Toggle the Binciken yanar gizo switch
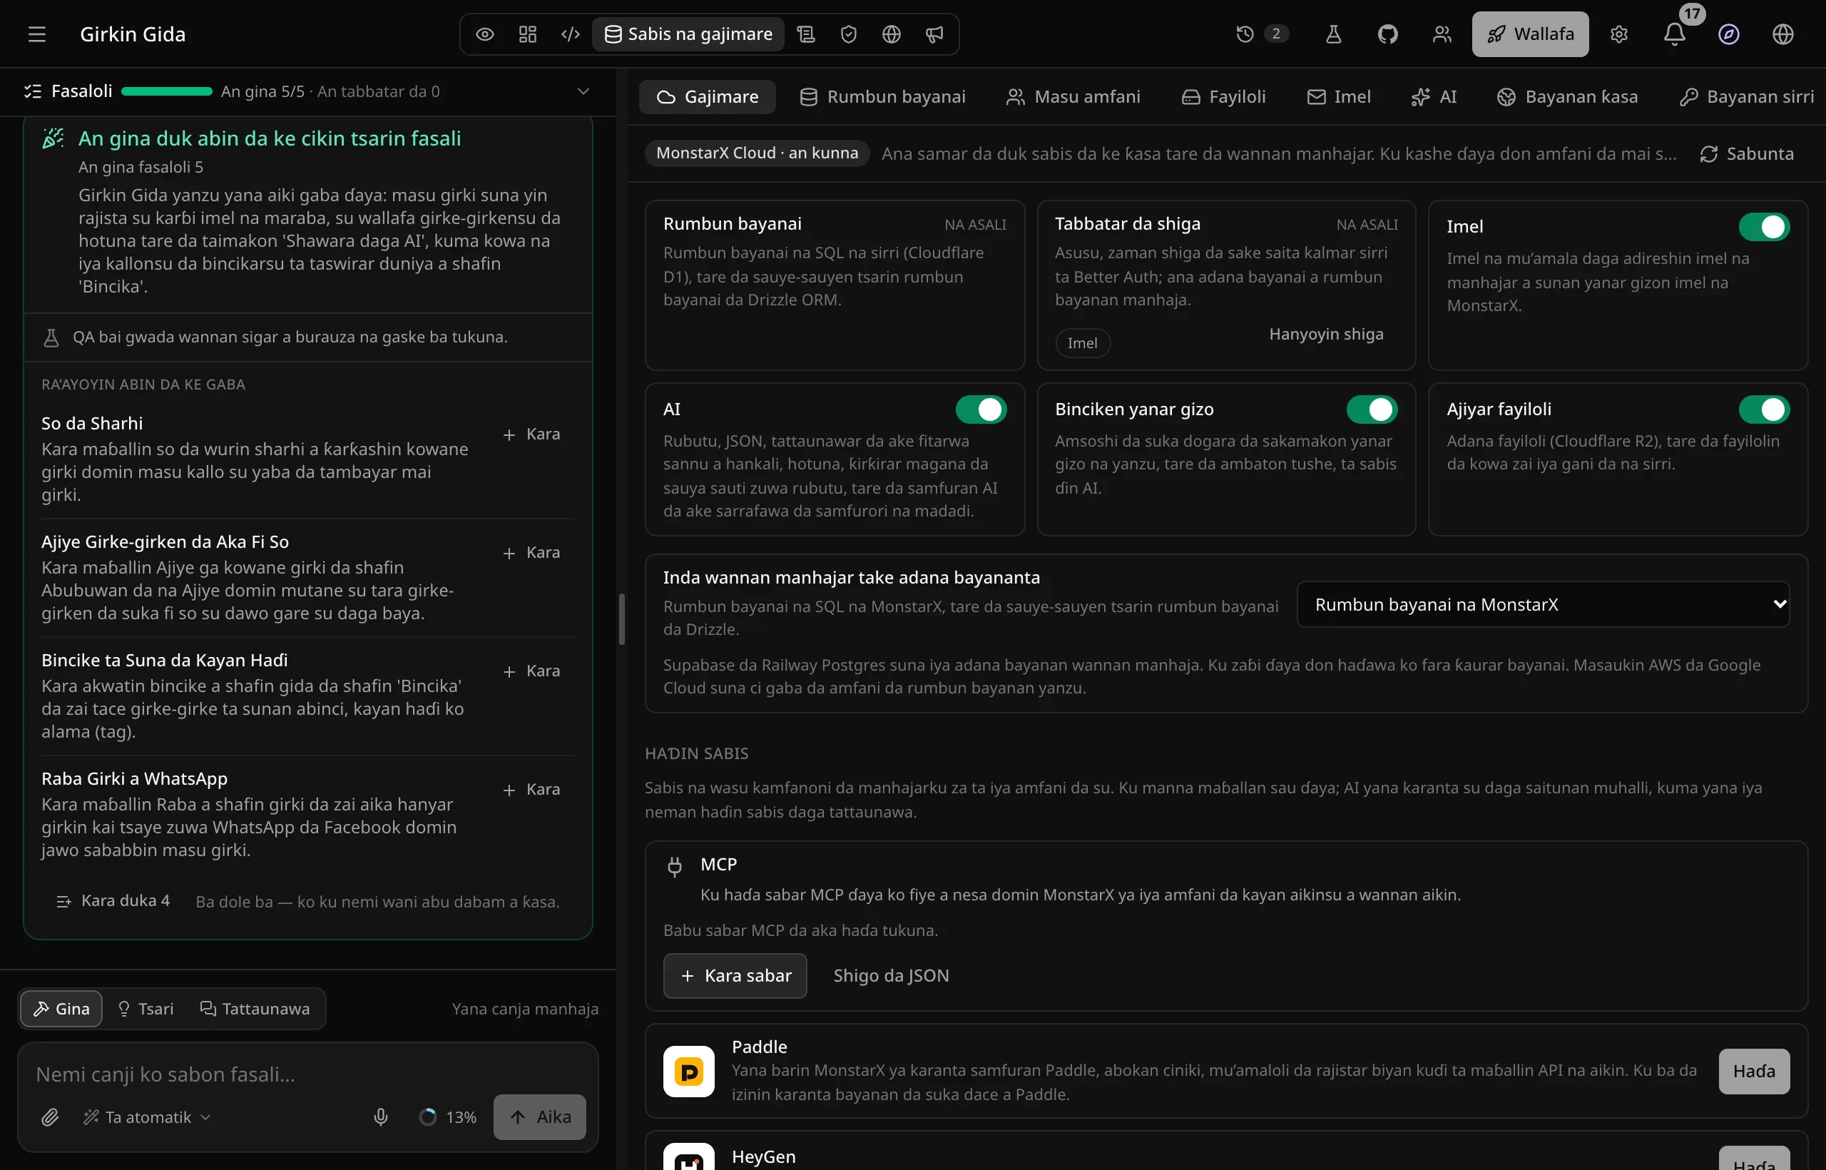 [1372, 409]
